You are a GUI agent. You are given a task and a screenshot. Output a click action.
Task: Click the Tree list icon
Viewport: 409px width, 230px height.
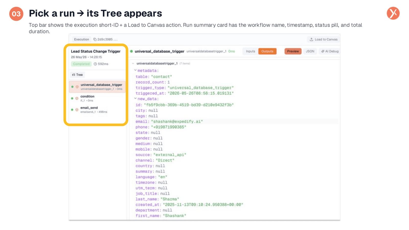pyautogui.click(x=74, y=75)
